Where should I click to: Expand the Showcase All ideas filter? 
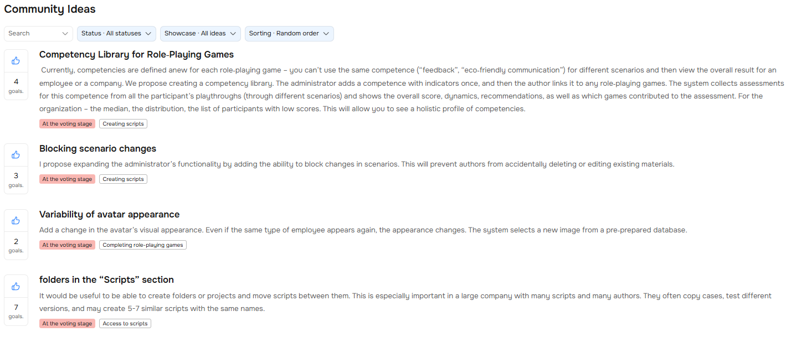201,34
